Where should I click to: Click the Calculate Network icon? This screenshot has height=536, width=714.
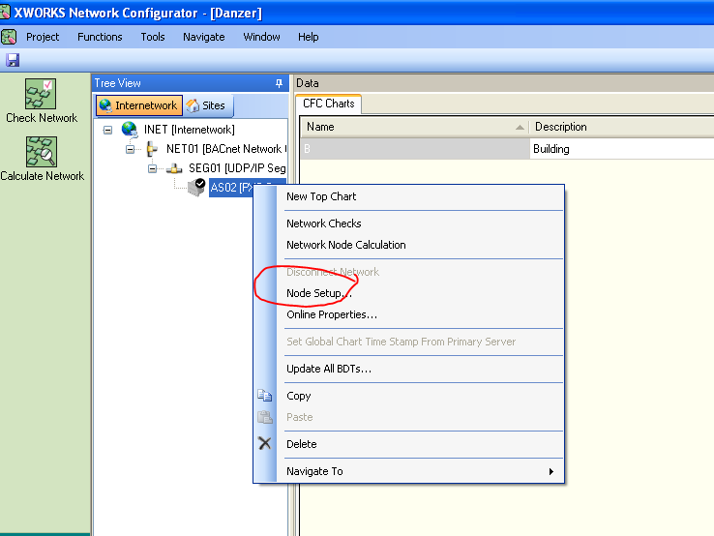click(x=42, y=152)
